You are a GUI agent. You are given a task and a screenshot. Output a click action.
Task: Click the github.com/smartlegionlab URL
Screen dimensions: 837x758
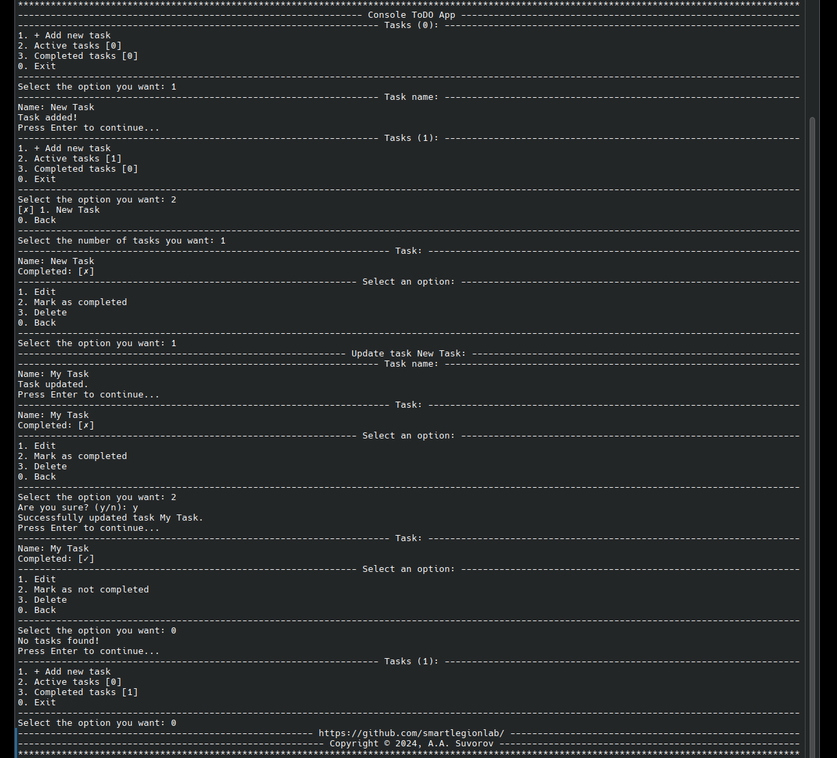[412, 733]
